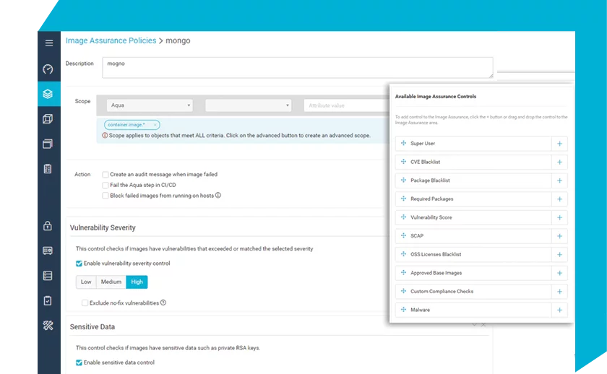
Task: Open the padlock icon in sidebar
Action: 48,226
